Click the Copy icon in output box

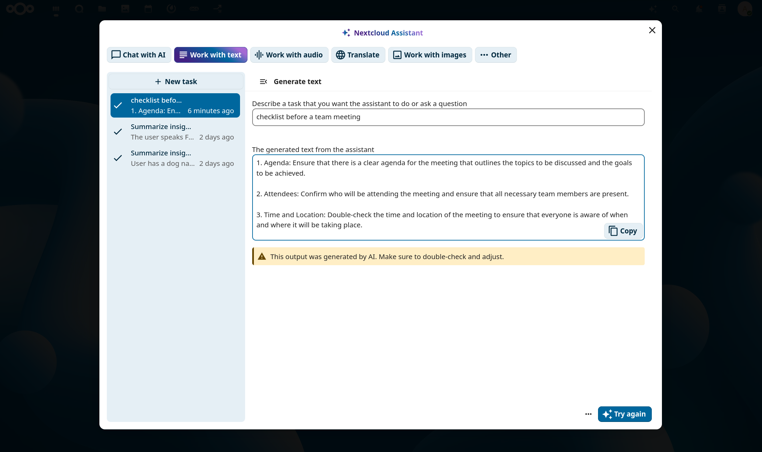pos(613,231)
